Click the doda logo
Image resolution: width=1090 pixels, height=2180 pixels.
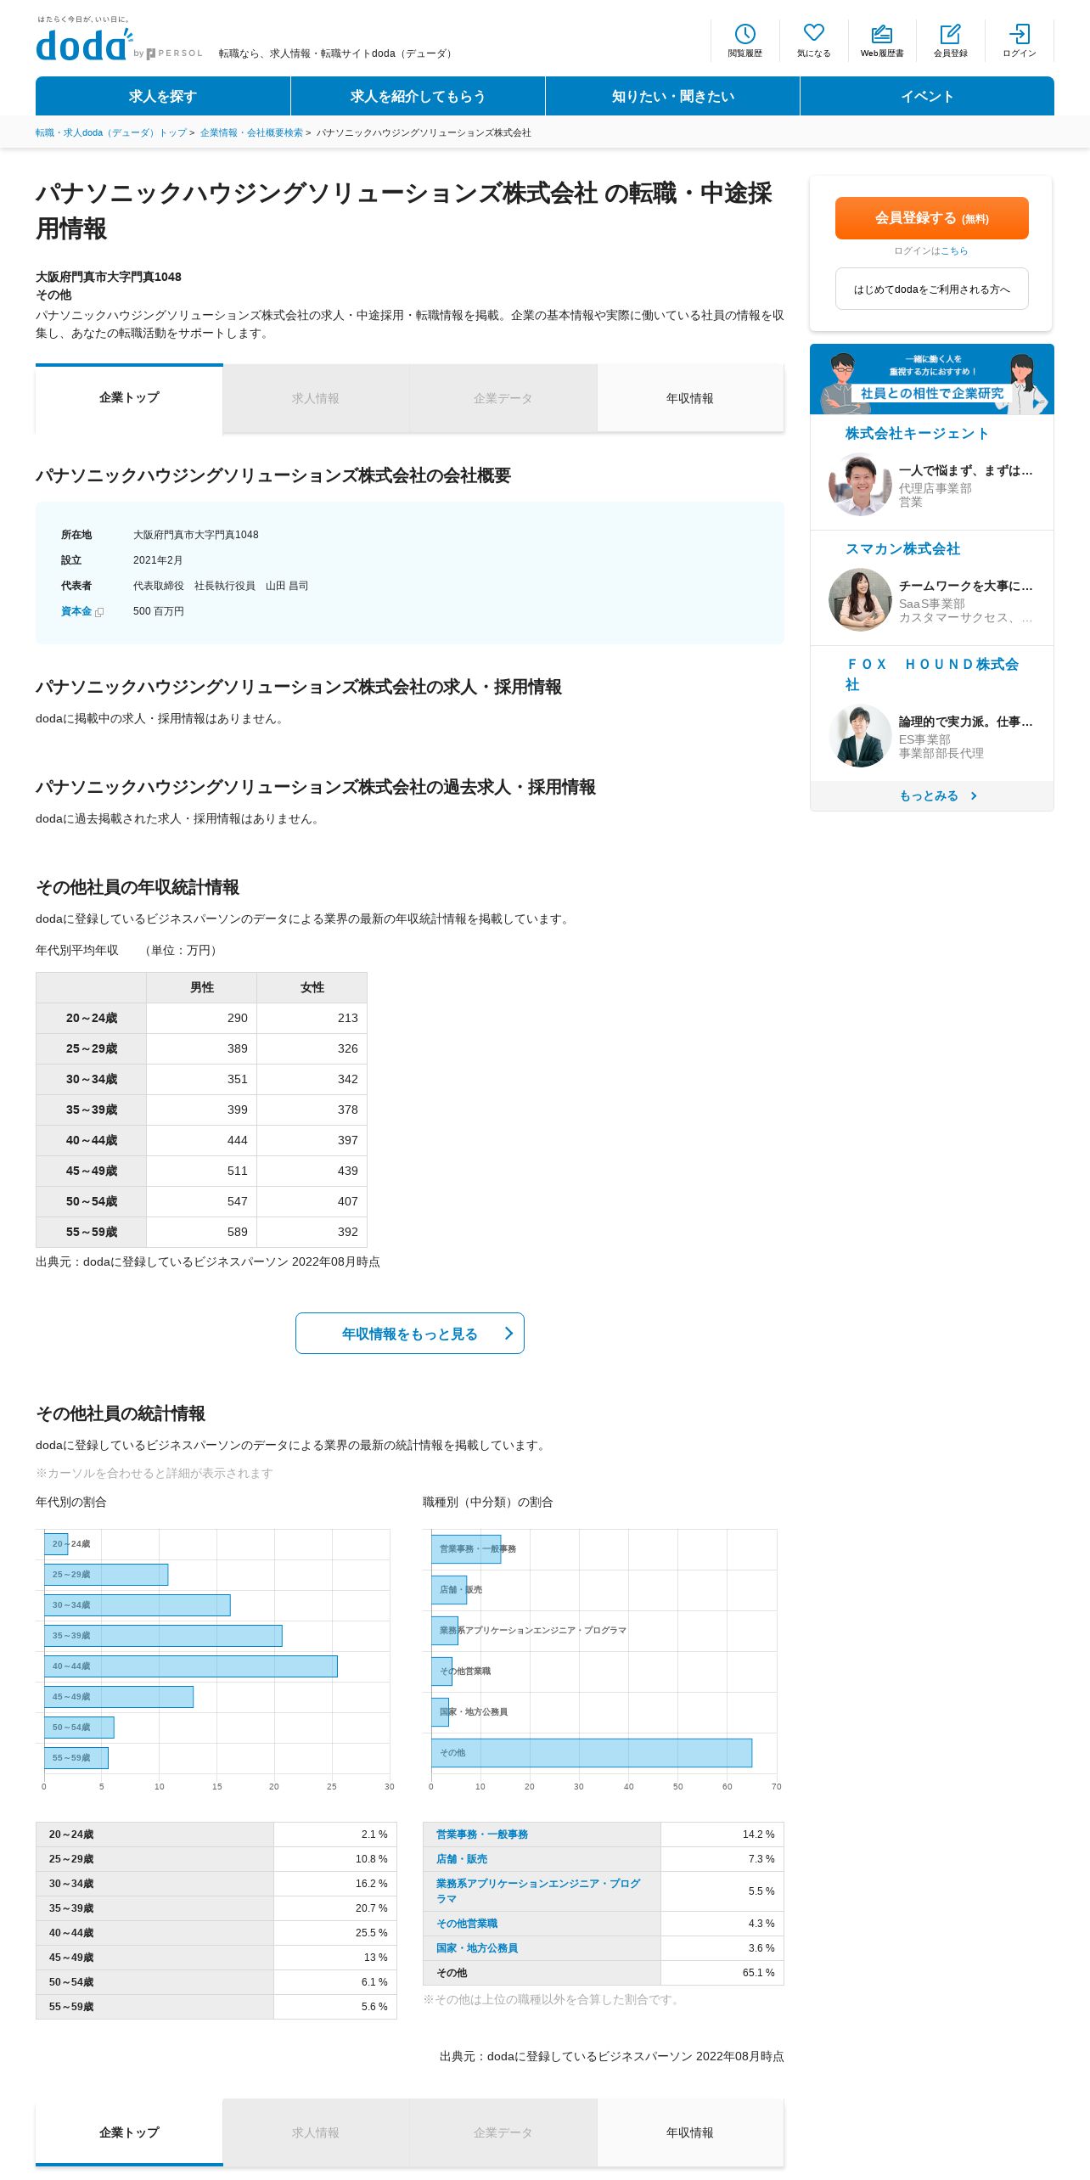(85, 44)
